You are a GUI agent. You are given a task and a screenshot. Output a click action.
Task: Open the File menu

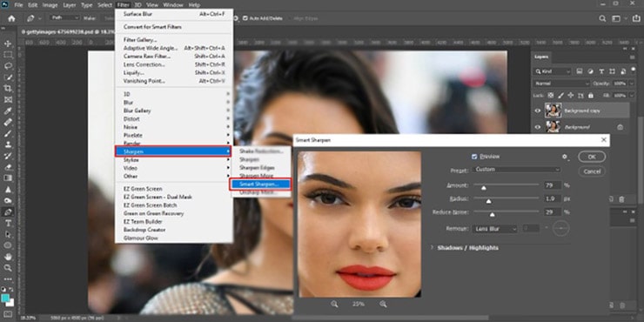(x=18, y=5)
